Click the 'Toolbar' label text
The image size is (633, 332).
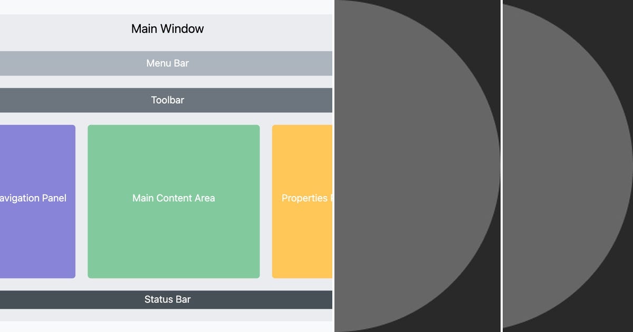167,100
